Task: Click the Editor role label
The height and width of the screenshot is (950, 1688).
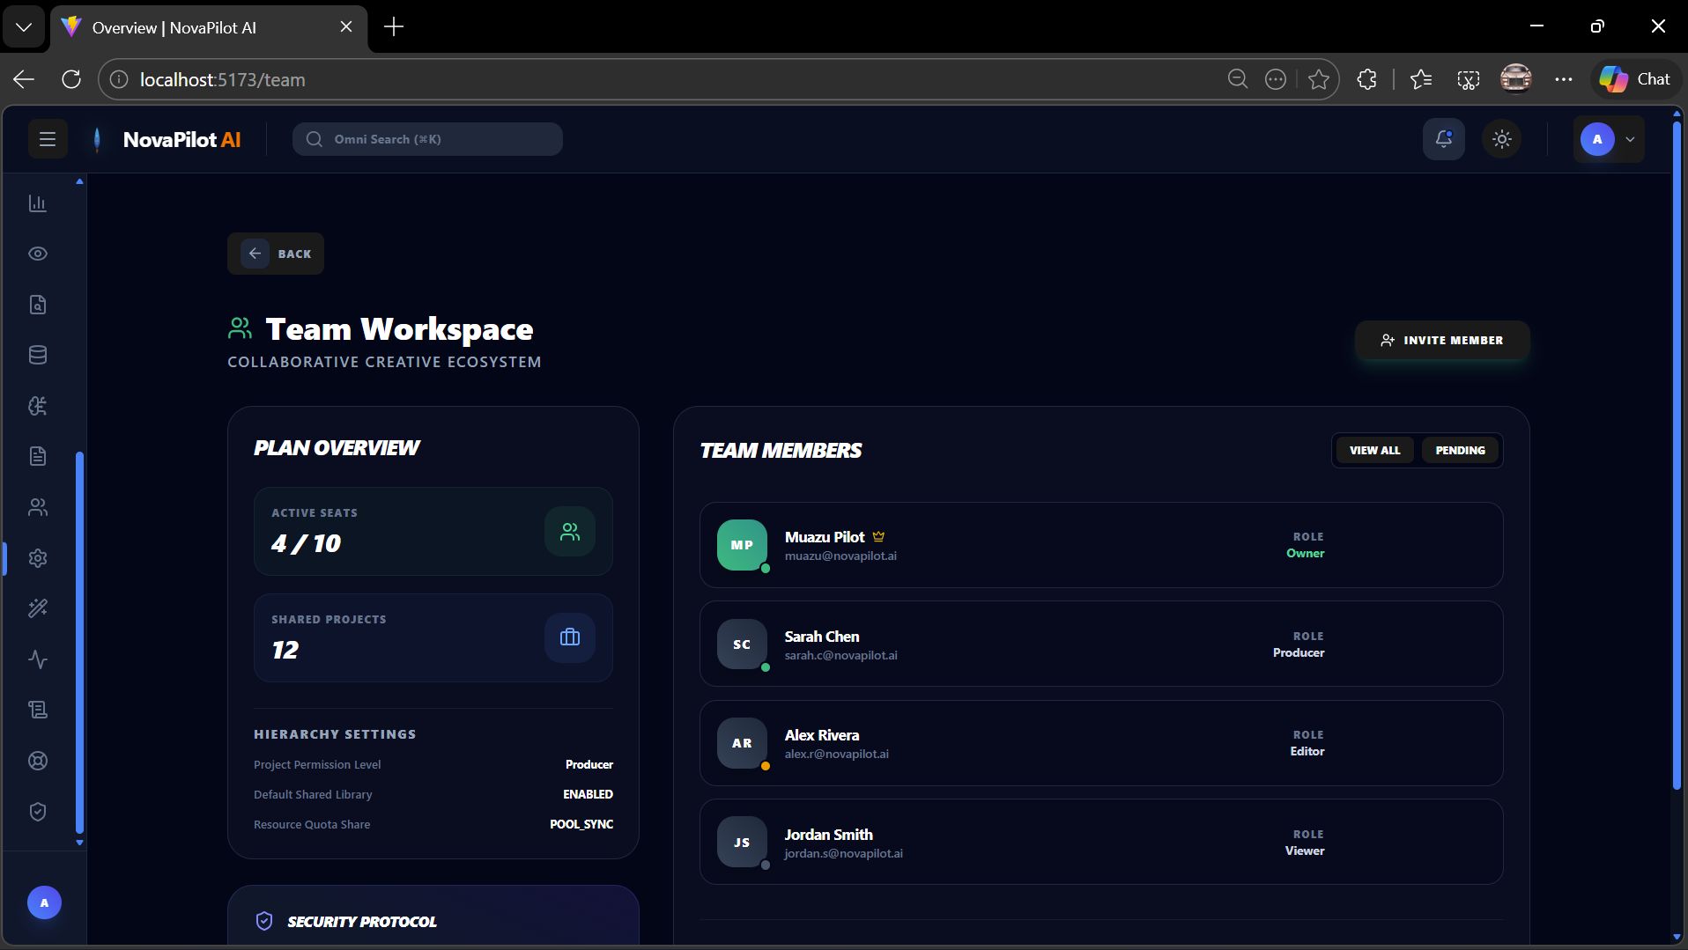Action: pos(1307,751)
